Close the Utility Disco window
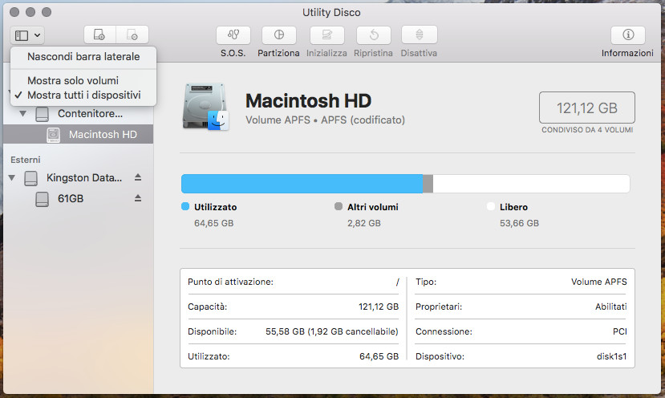The height and width of the screenshot is (398, 665). click(x=14, y=12)
